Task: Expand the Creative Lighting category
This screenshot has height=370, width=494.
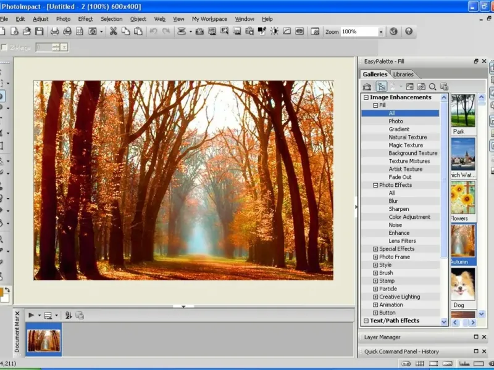Action: tap(375, 297)
